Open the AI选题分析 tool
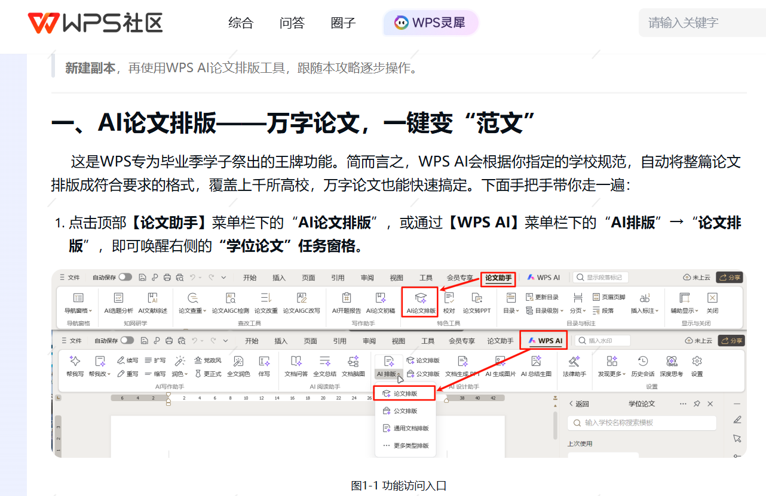 click(118, 303)
